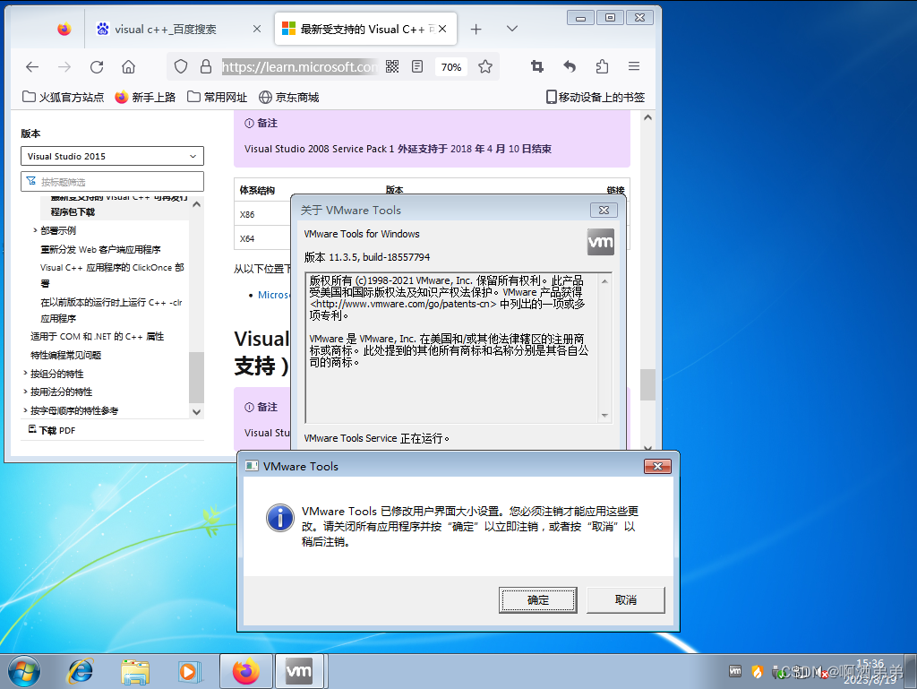Image resolution: width=917 pixels, height=689 pixels.
Task: Click the X64 table cell
Action: click(x=247, y=238)
